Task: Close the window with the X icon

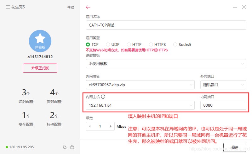Action: pyautogui.click(x=244, y=7)
